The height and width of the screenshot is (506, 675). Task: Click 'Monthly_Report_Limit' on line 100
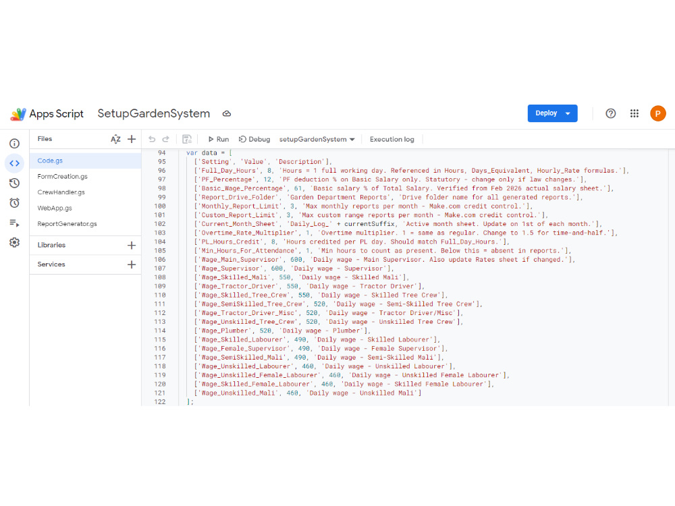click(242, 206)
